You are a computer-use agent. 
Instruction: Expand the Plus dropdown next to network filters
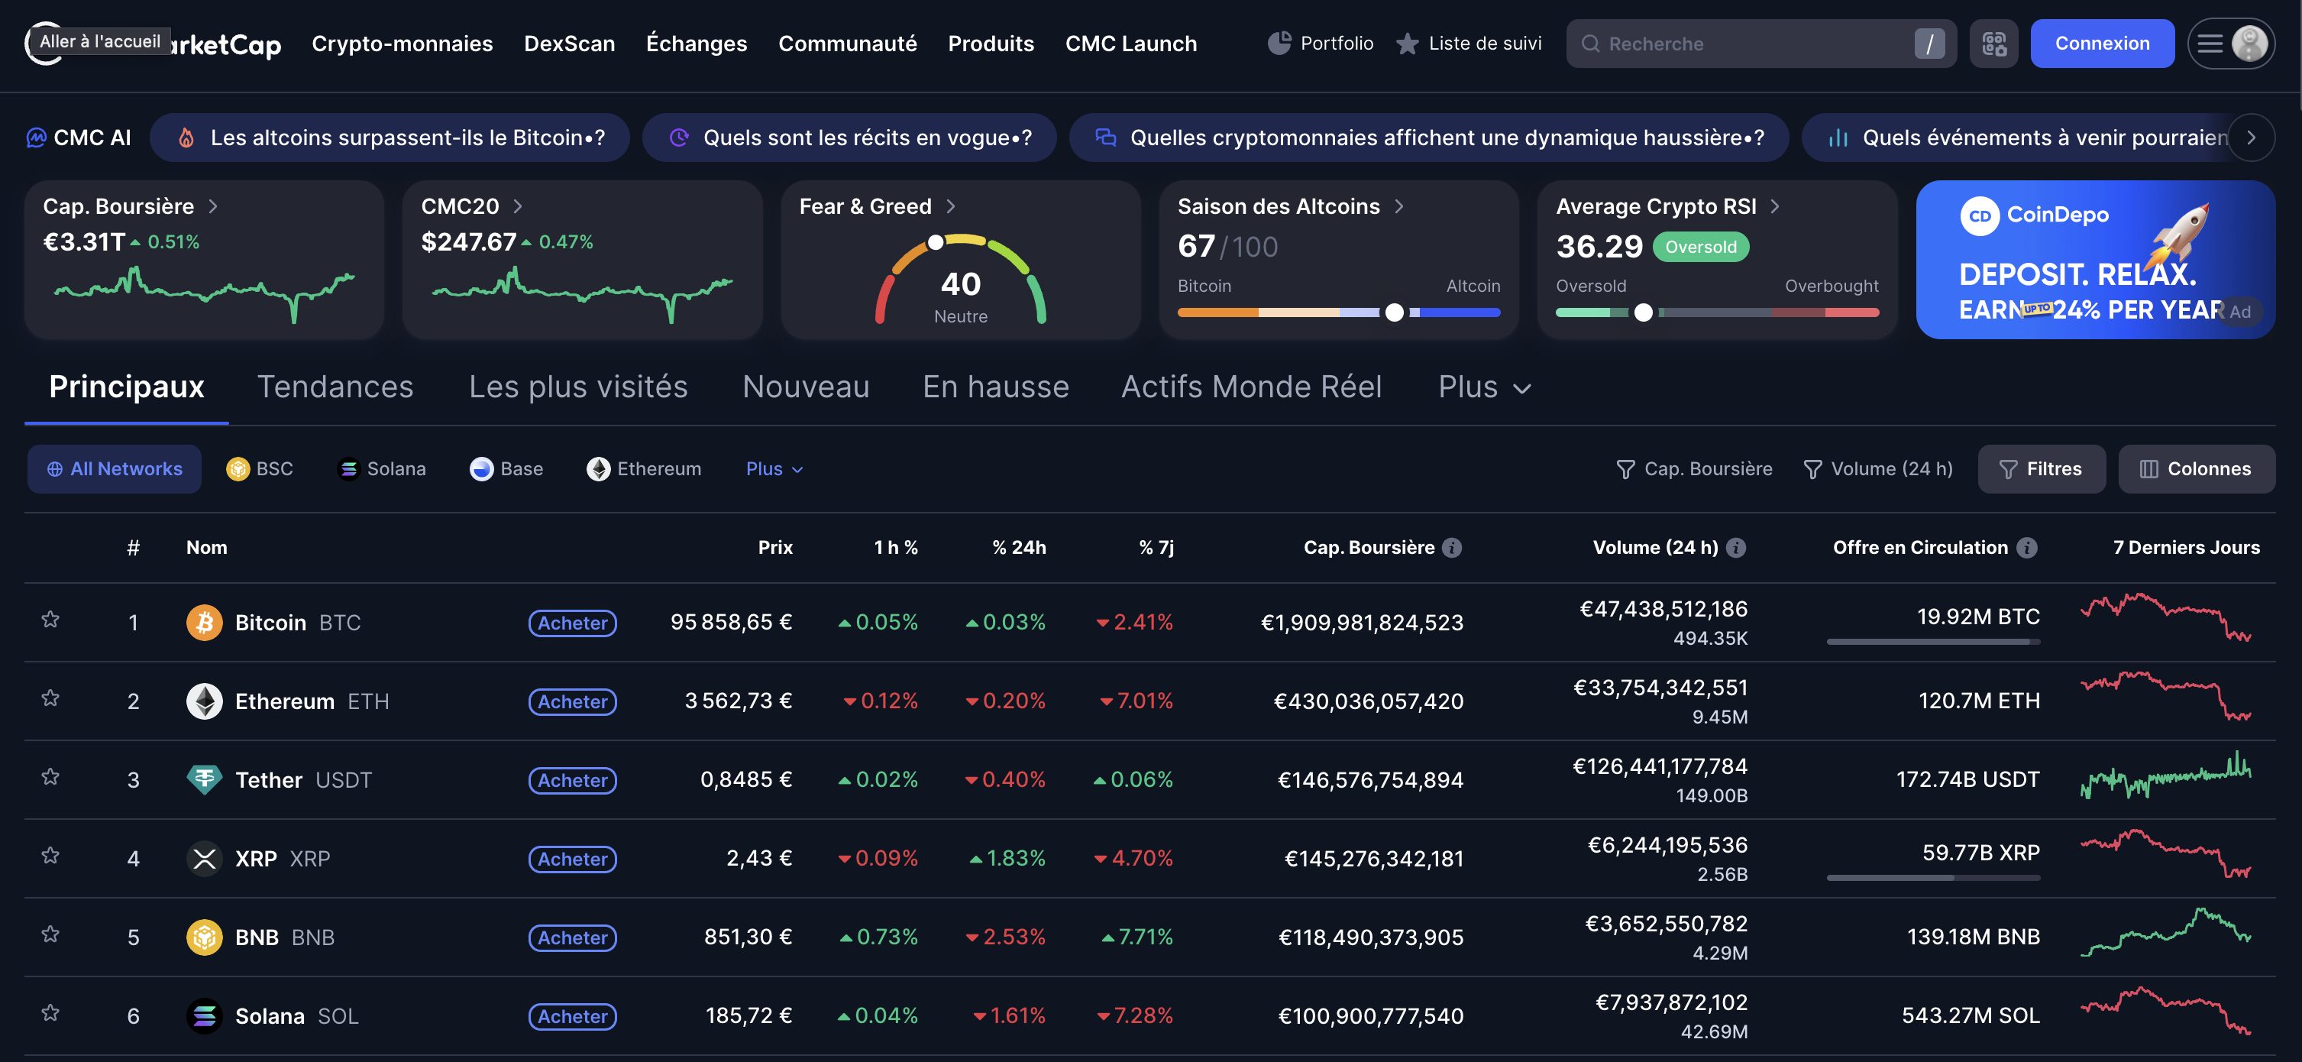pos(774,468)
